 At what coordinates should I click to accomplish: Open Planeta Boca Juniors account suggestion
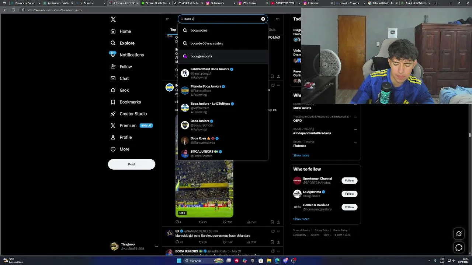coord(223,91)
